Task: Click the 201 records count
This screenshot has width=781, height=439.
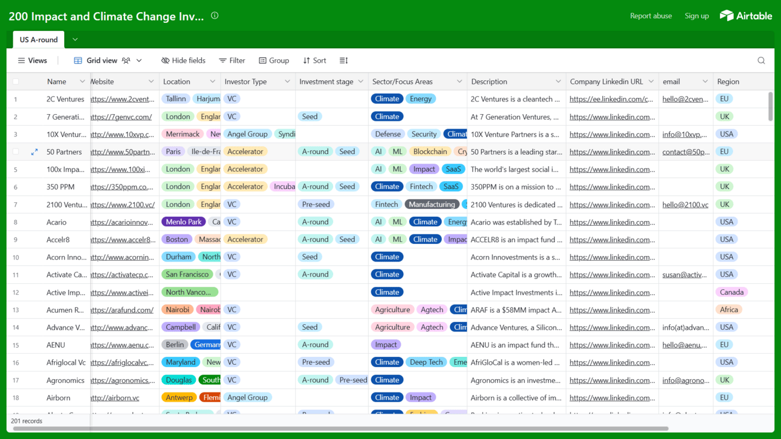Action: click(x=27, y=421)
